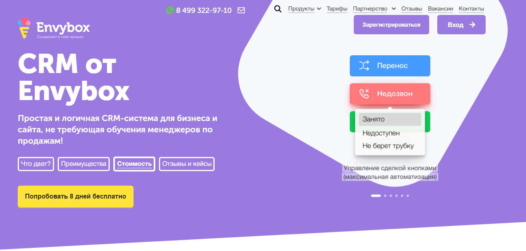Jump to Отзывы и кейсы section
Screen dimensions: 526x251
(187, 164)
